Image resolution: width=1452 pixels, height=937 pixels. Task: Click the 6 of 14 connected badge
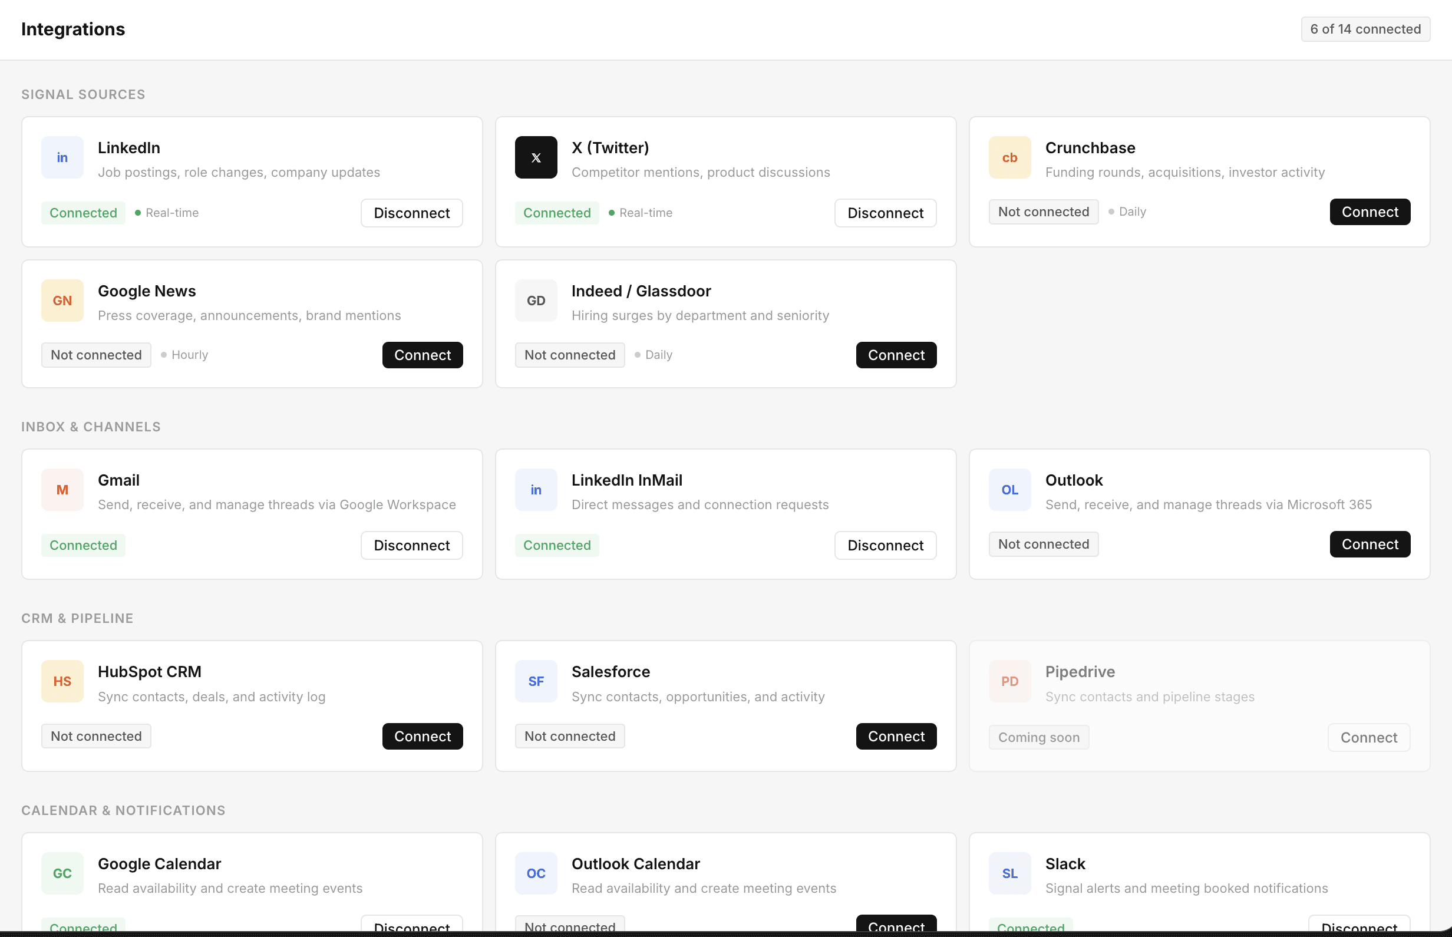[1364, 29]
